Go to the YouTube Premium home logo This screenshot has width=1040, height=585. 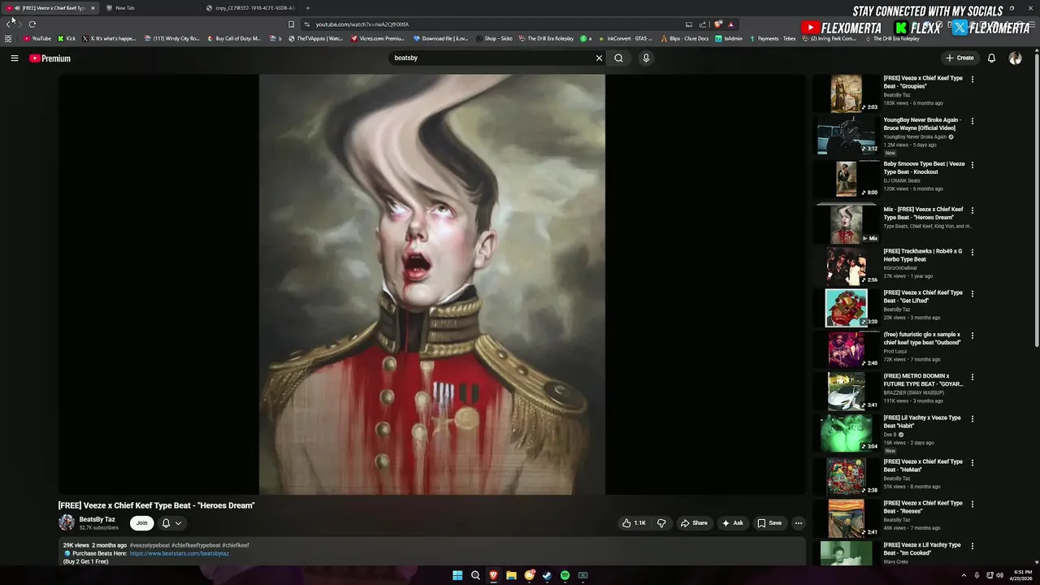[x=50, y=58]
